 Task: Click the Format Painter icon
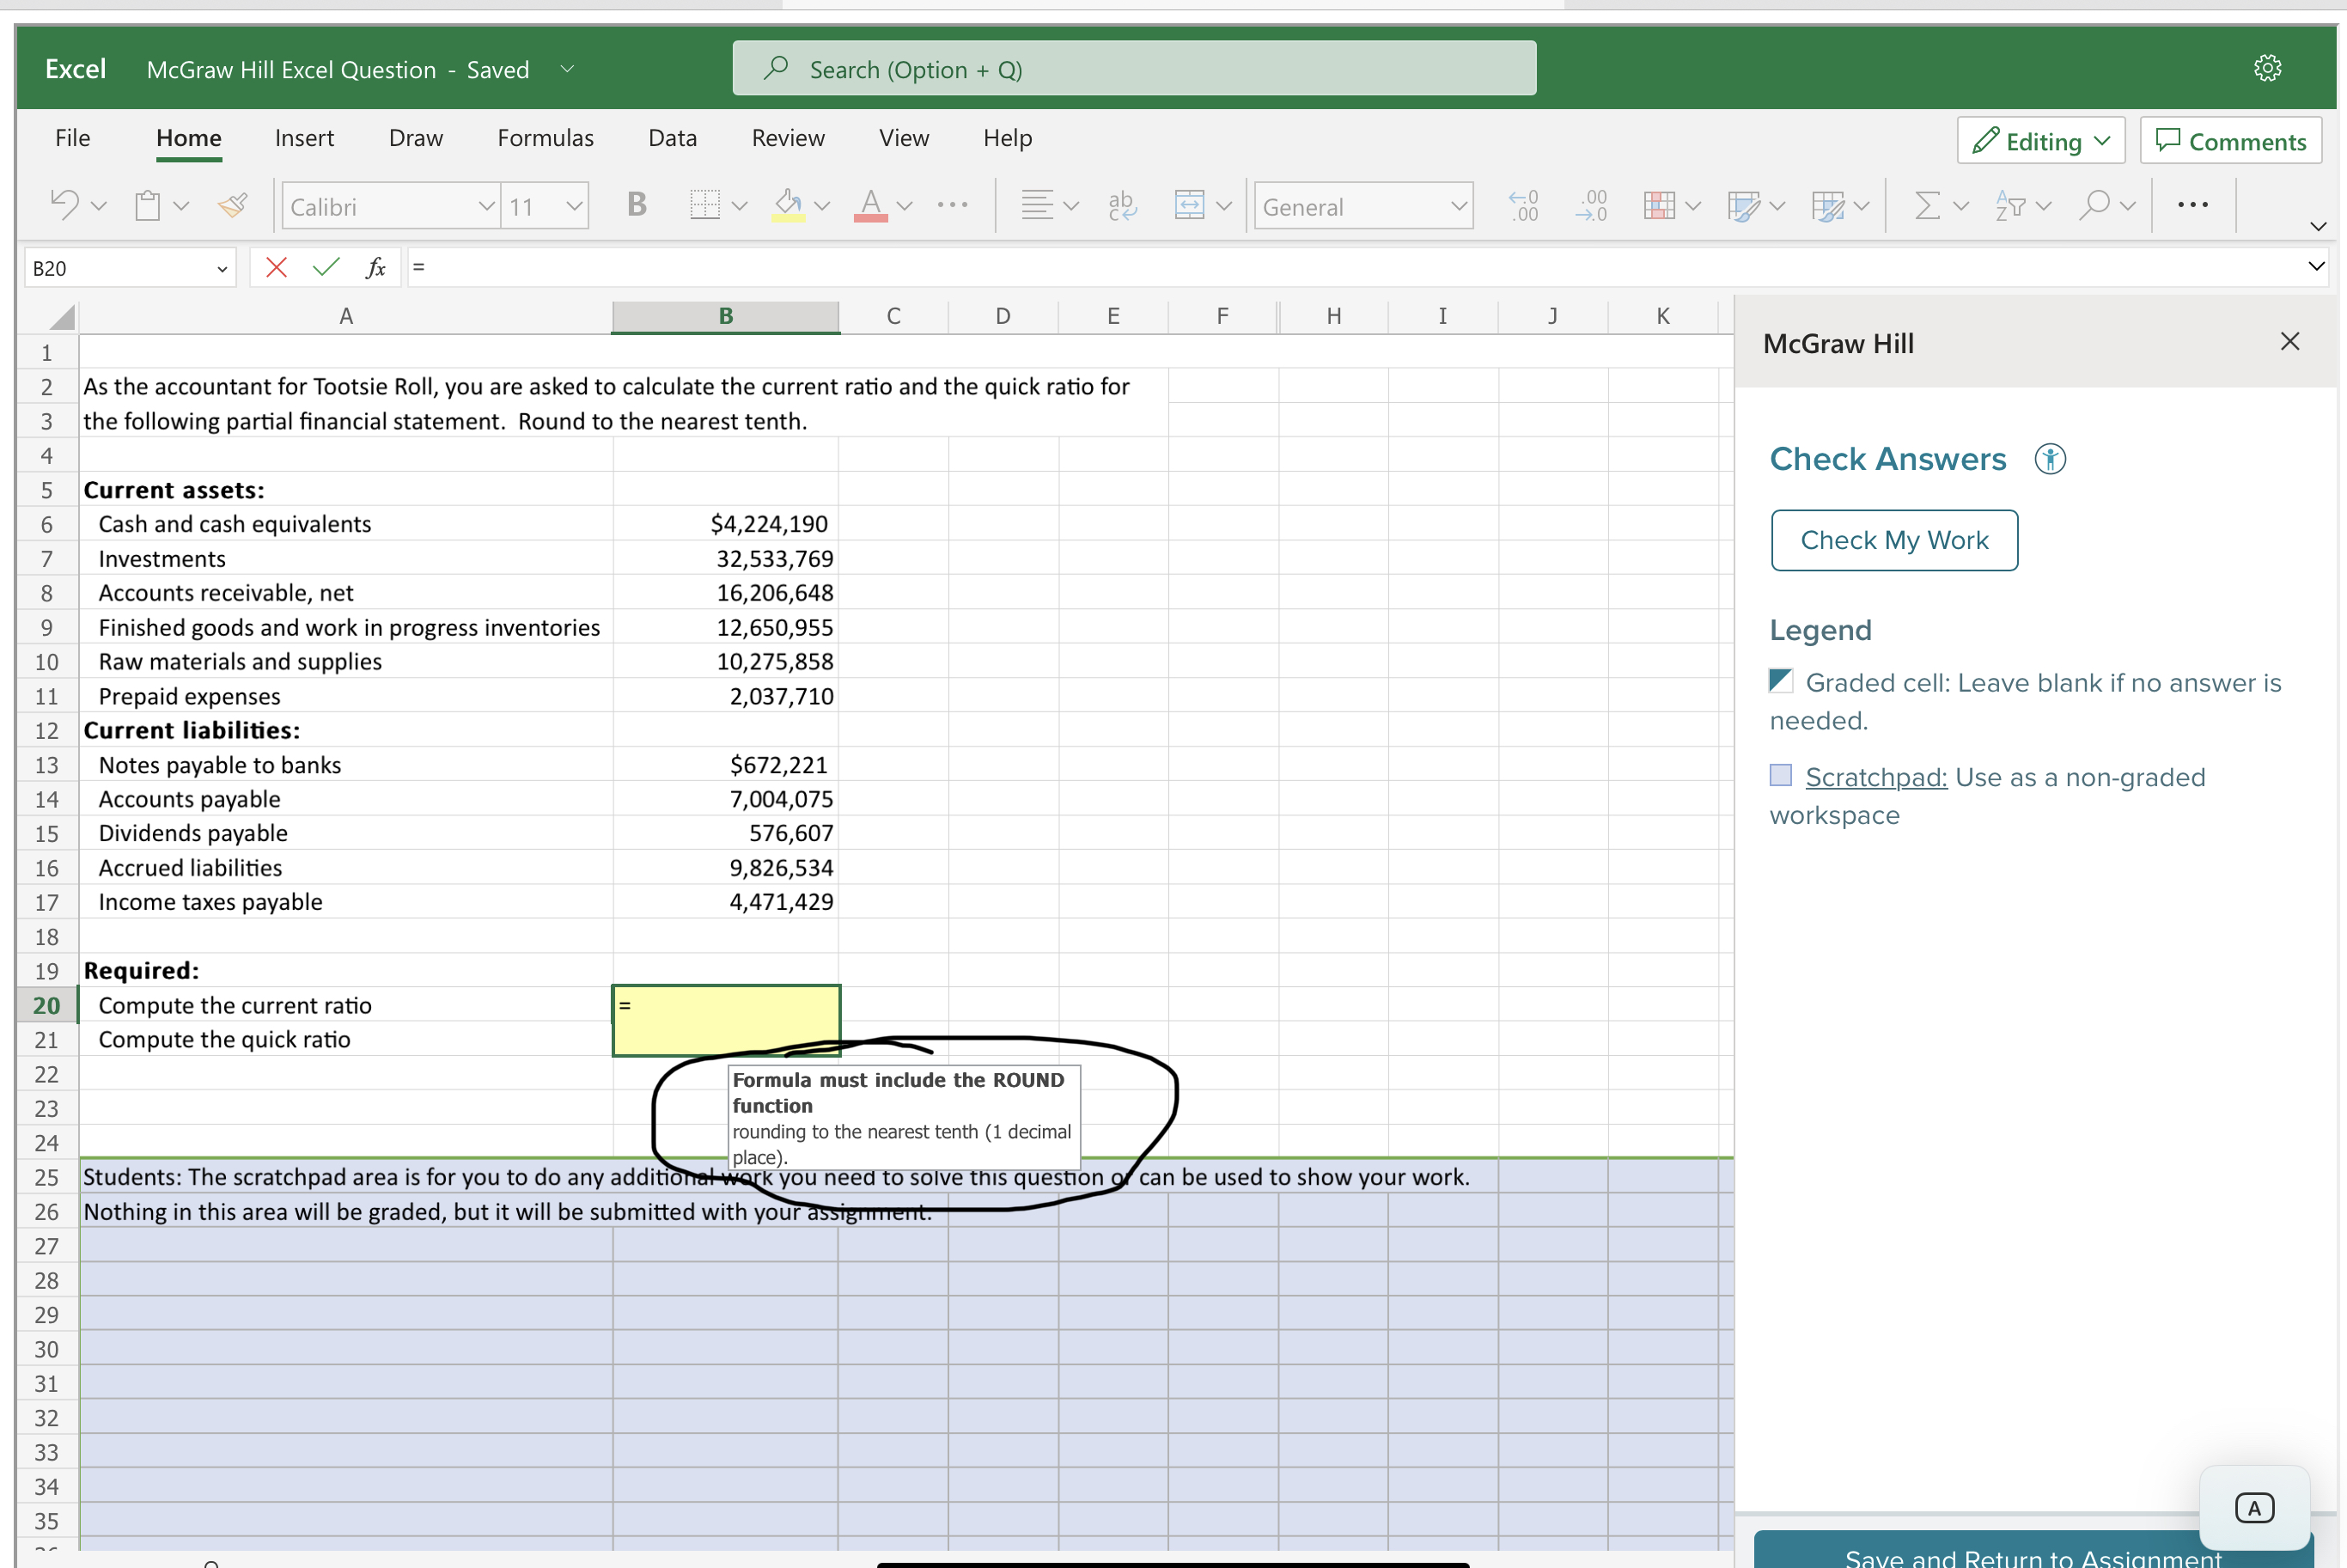coord(233,205)
